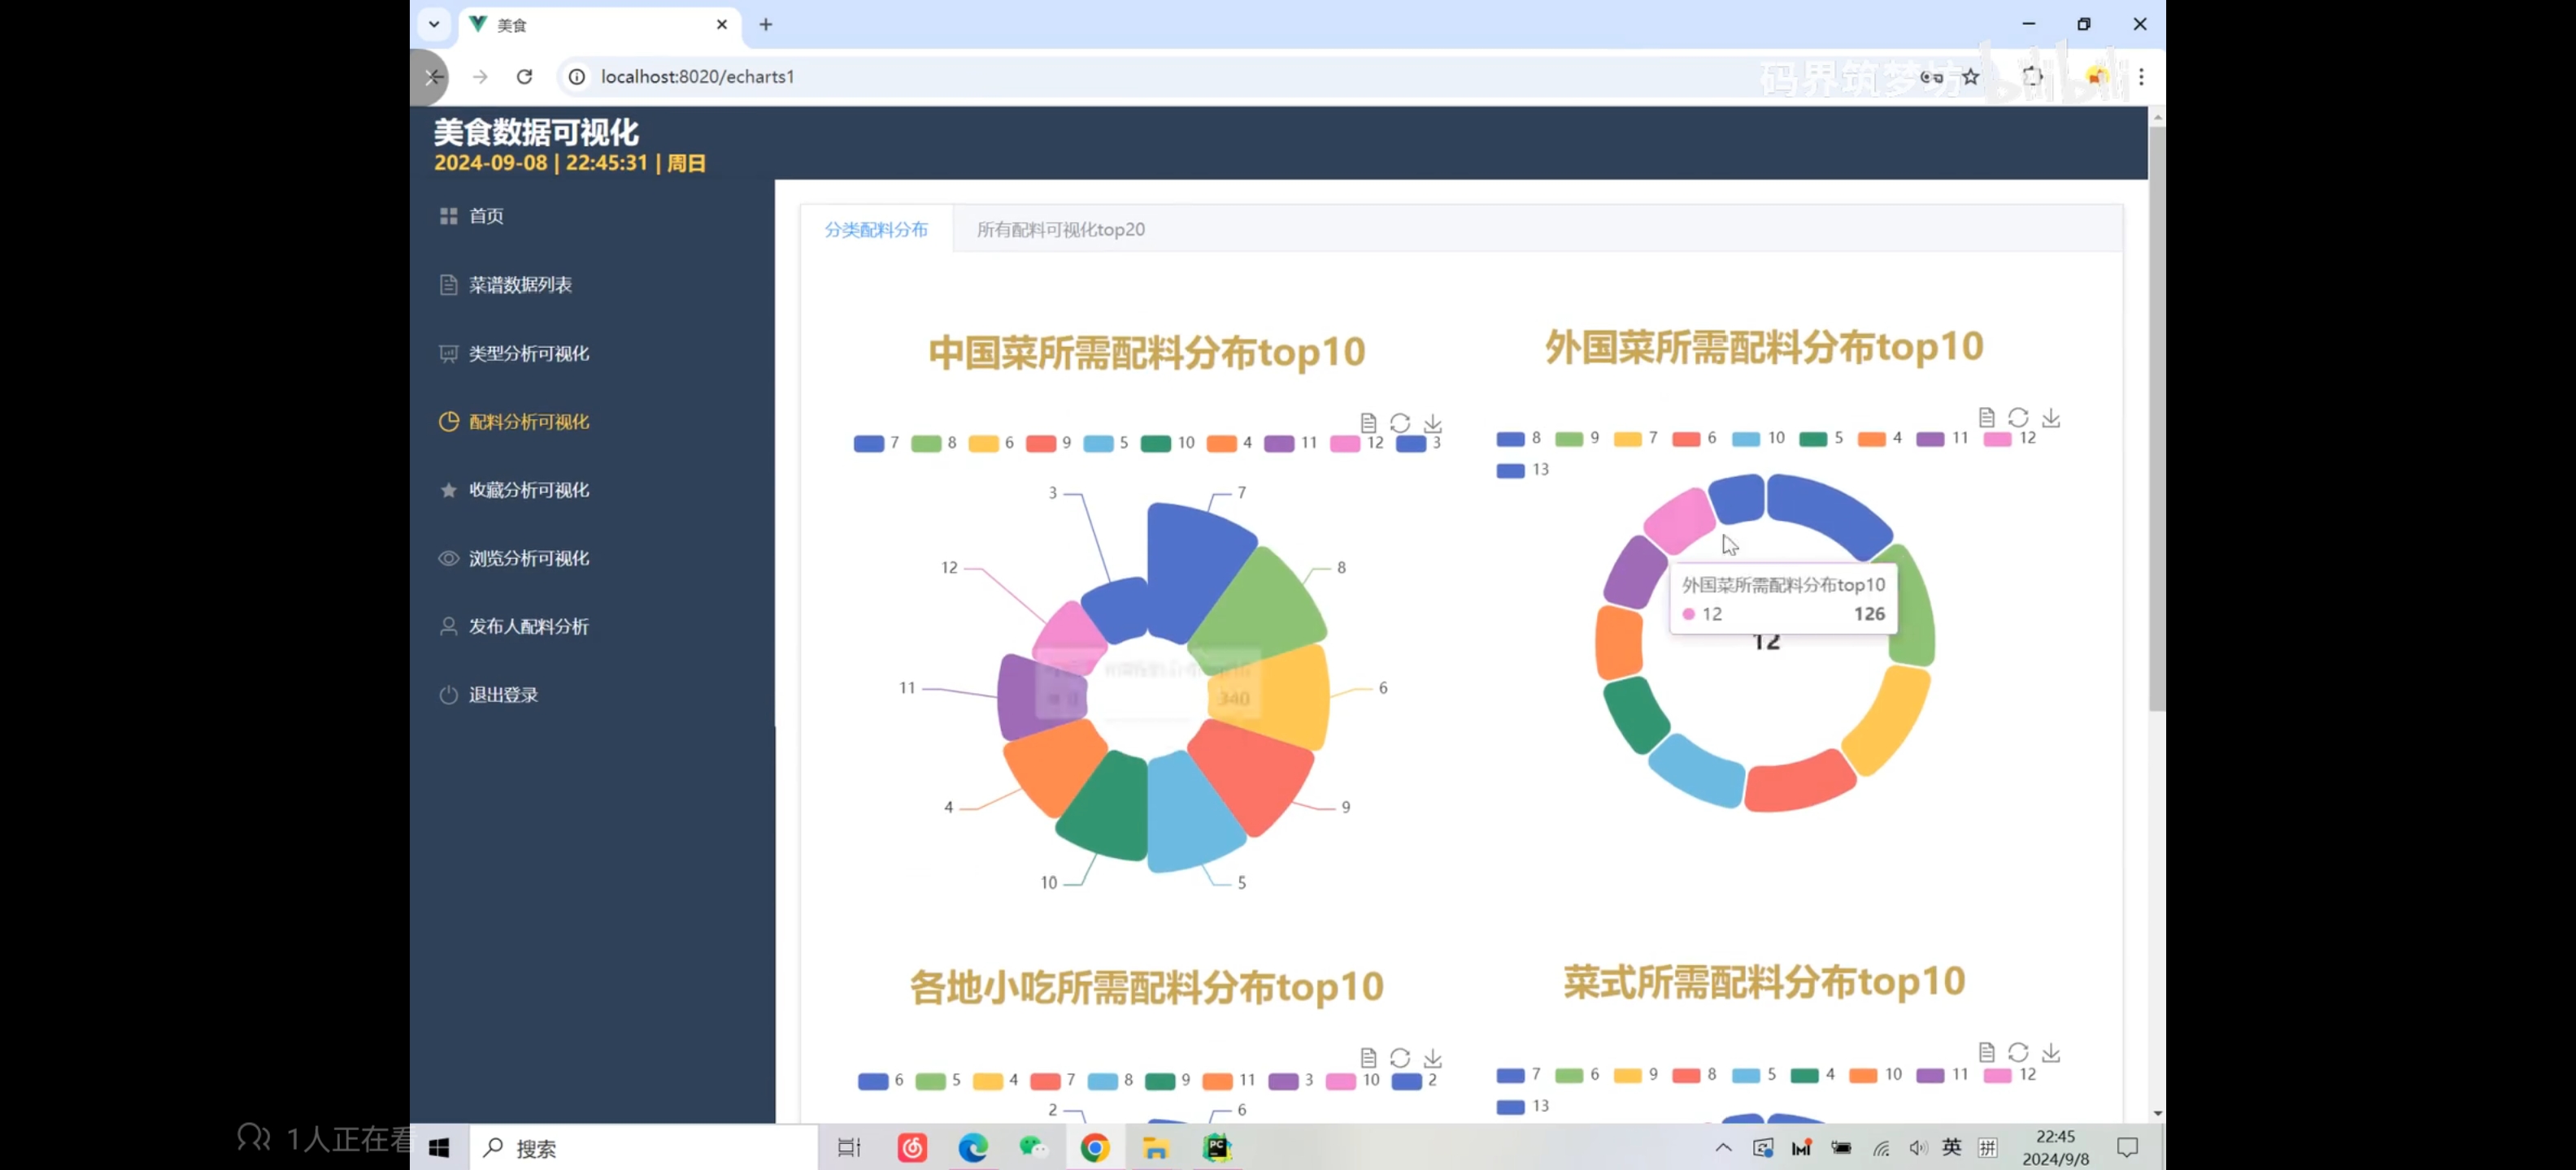The width and height of the screenshot is (2576, 1170).
Task: Open Microsoft Edge from the taskbar
Action: tap(973, 1147)
